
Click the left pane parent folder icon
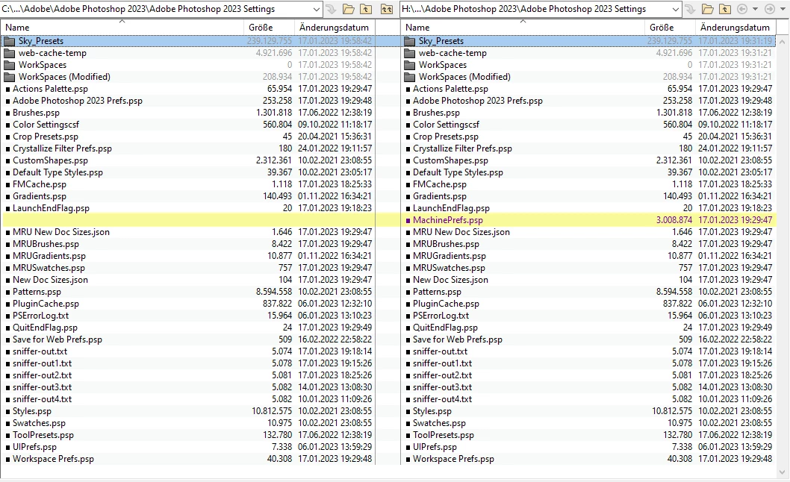(367, 9)
